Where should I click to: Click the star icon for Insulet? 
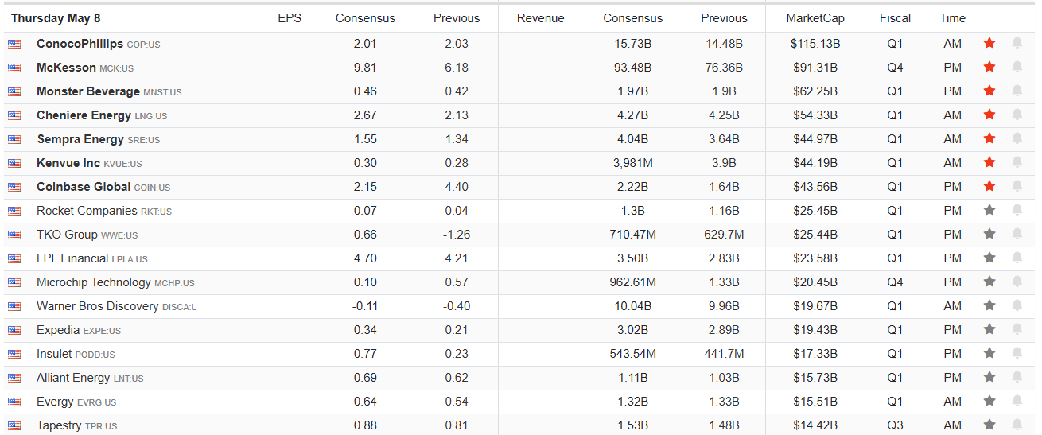pos(990,354)
